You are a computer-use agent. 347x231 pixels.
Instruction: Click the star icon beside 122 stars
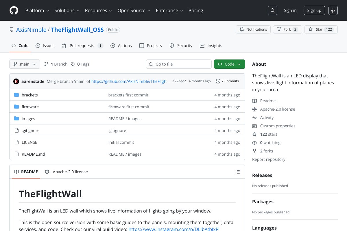point(254,134)
